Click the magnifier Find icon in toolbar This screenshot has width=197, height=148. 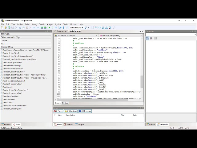pos(114,28)
